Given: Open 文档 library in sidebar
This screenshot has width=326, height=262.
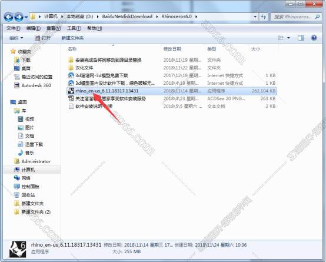Looking at the screenshot, I should [x=30, y=136].
